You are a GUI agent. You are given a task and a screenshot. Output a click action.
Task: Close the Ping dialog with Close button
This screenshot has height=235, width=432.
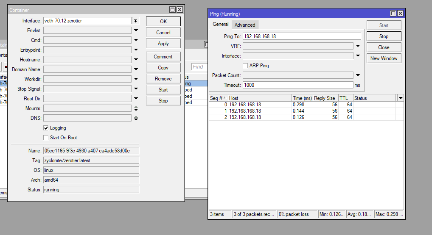[x=384, y=47]
